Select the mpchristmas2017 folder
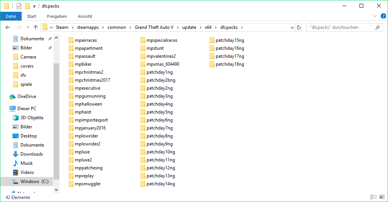The image size is (388, 202). point(92,80)
